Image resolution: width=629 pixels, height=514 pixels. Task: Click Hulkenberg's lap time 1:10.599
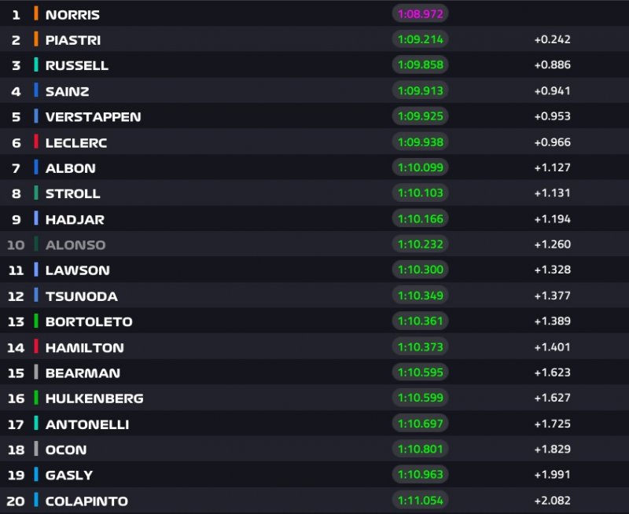coord(420,398)
